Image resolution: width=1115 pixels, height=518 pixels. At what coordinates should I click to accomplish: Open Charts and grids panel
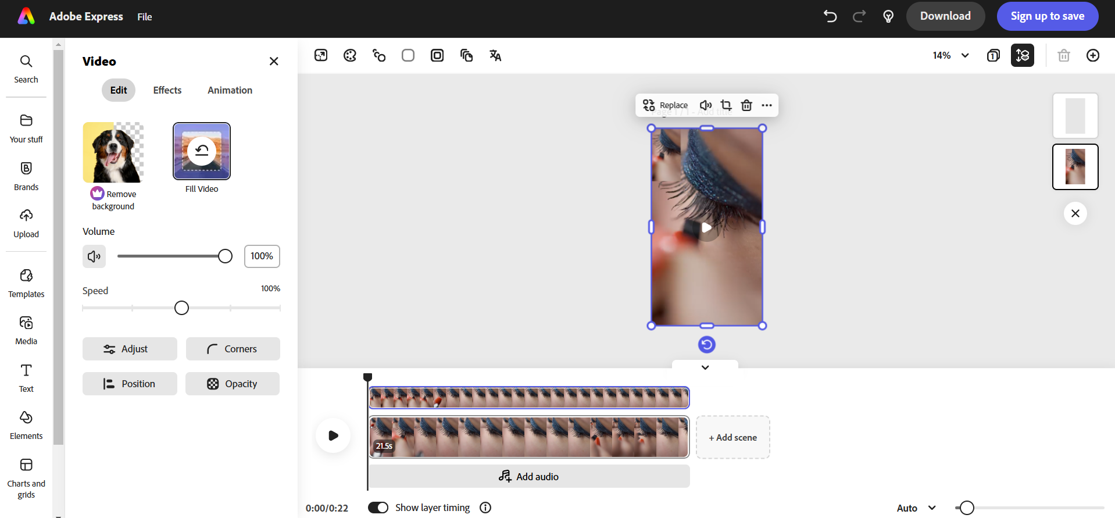pos(26,478)
